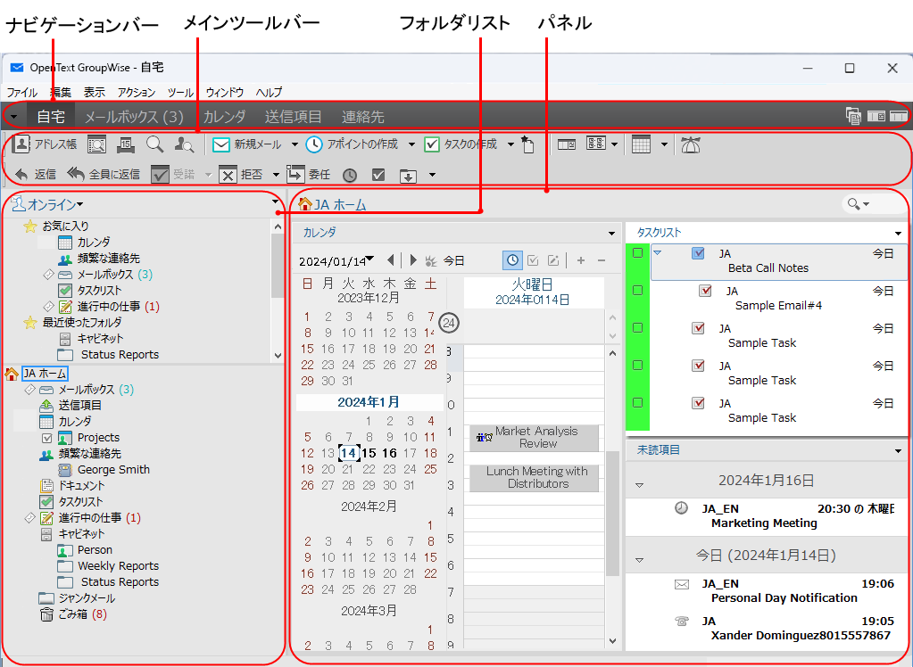
Task: Click the copy windows icon on navigation bar right
Action: tap(853, 117)
